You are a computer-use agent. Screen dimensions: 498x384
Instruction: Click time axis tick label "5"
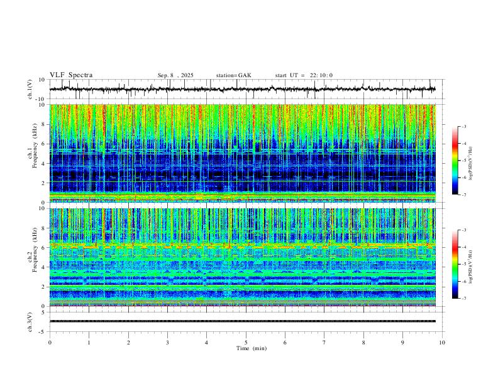tap(246, 343)
